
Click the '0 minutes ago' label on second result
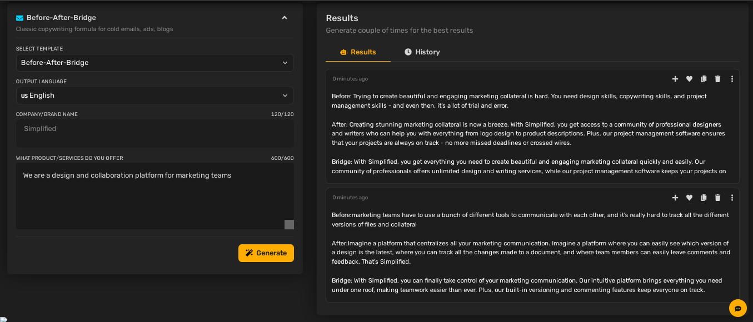350,198
